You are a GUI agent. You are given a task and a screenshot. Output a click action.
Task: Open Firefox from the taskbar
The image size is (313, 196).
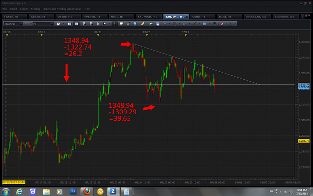tap(87, 192)
